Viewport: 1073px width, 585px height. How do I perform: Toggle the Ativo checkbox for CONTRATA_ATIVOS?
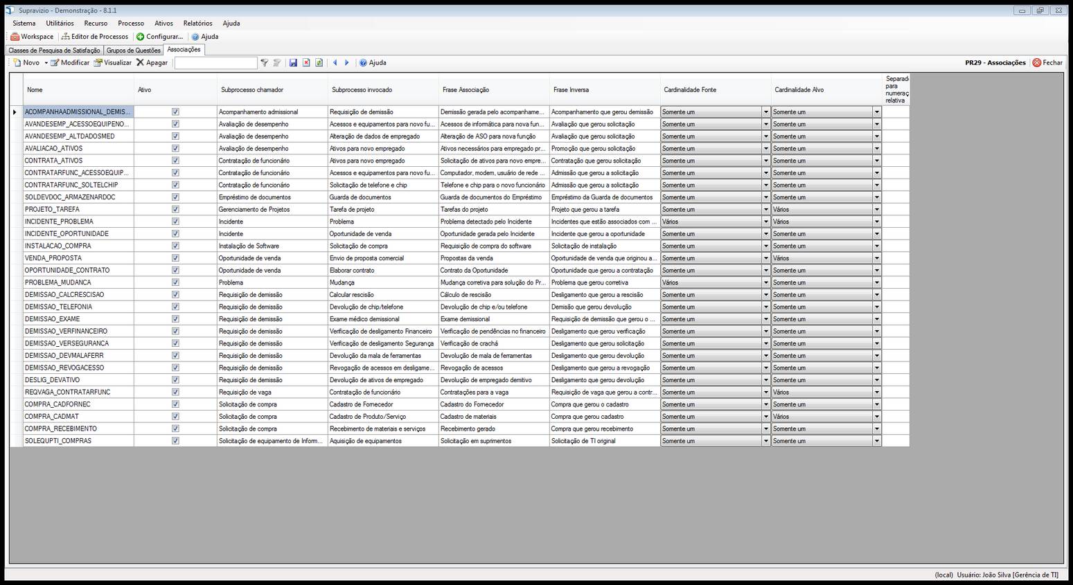pos(175,160)
